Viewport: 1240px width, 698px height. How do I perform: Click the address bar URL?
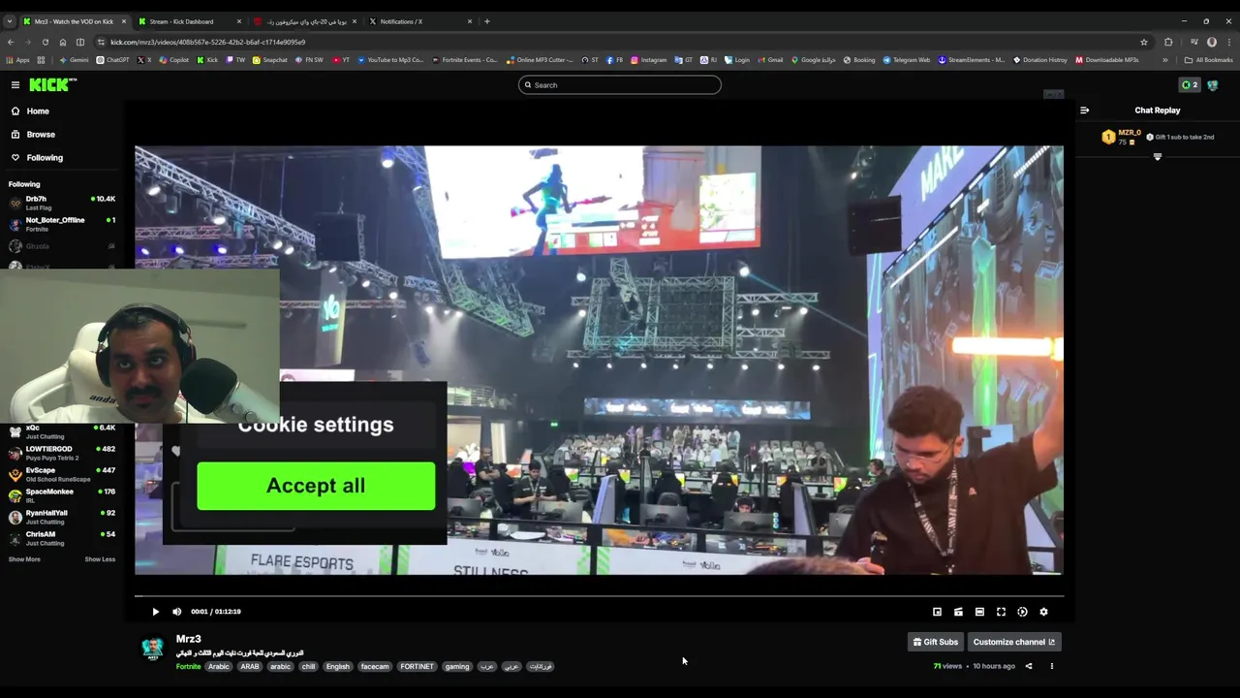207,42
